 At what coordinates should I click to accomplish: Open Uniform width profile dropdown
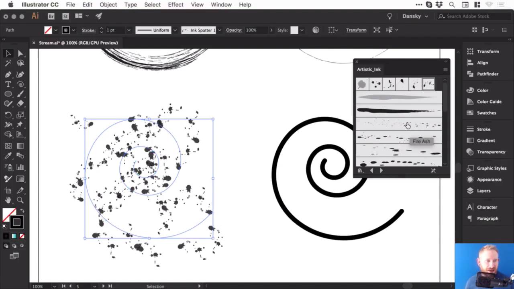pos(175,30)
